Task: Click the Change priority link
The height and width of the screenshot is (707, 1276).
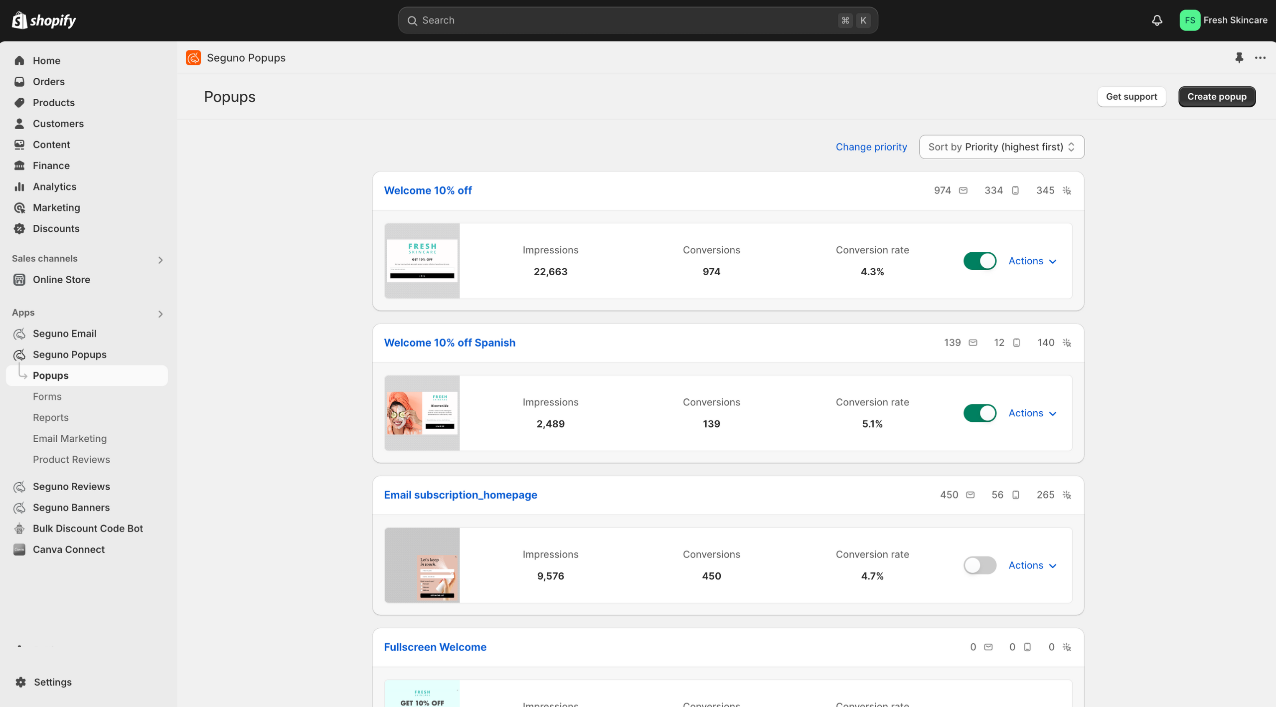Action: (x=871, y=147)
